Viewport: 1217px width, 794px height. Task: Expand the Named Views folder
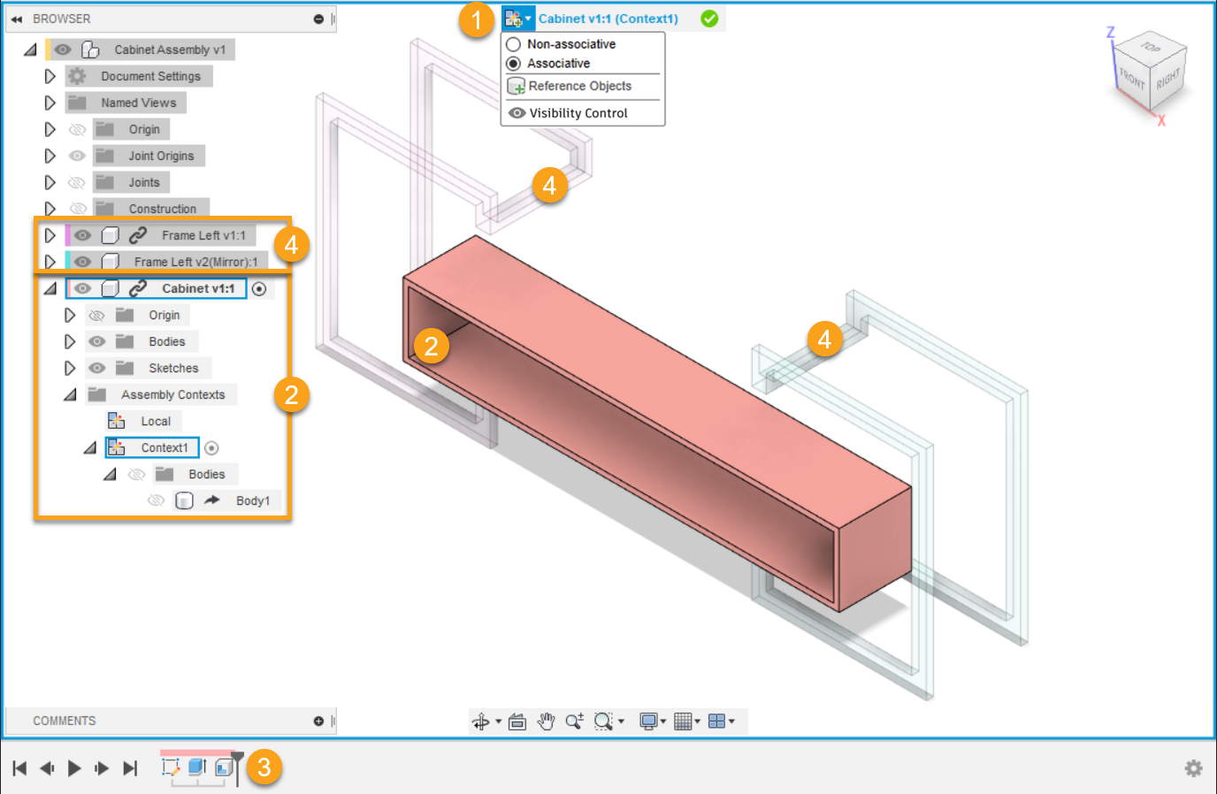click(x=50, y=103)
